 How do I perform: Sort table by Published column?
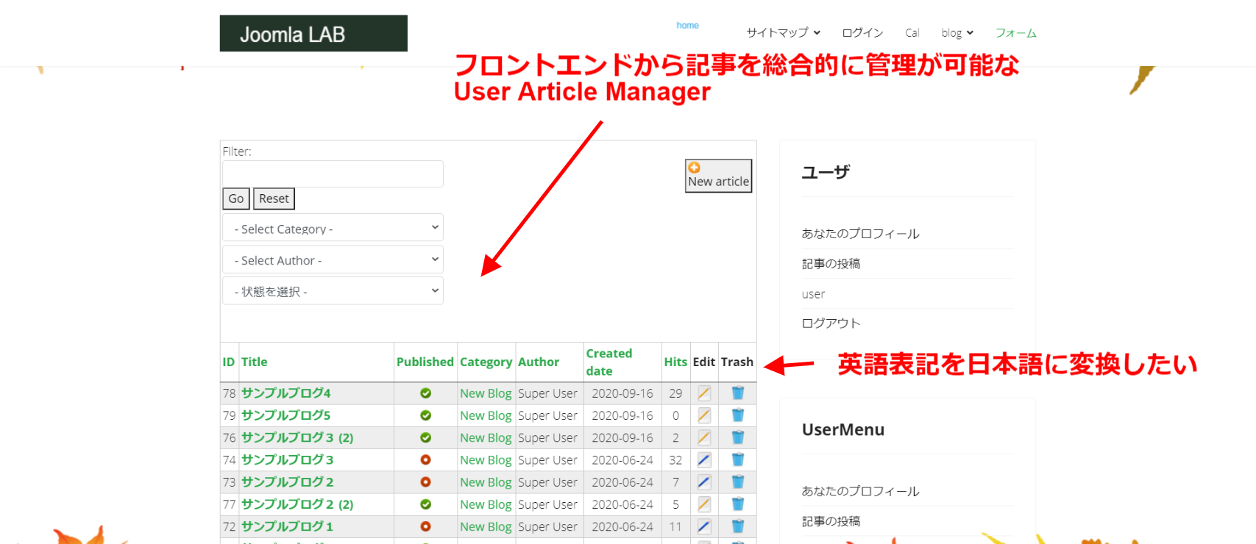425,362
